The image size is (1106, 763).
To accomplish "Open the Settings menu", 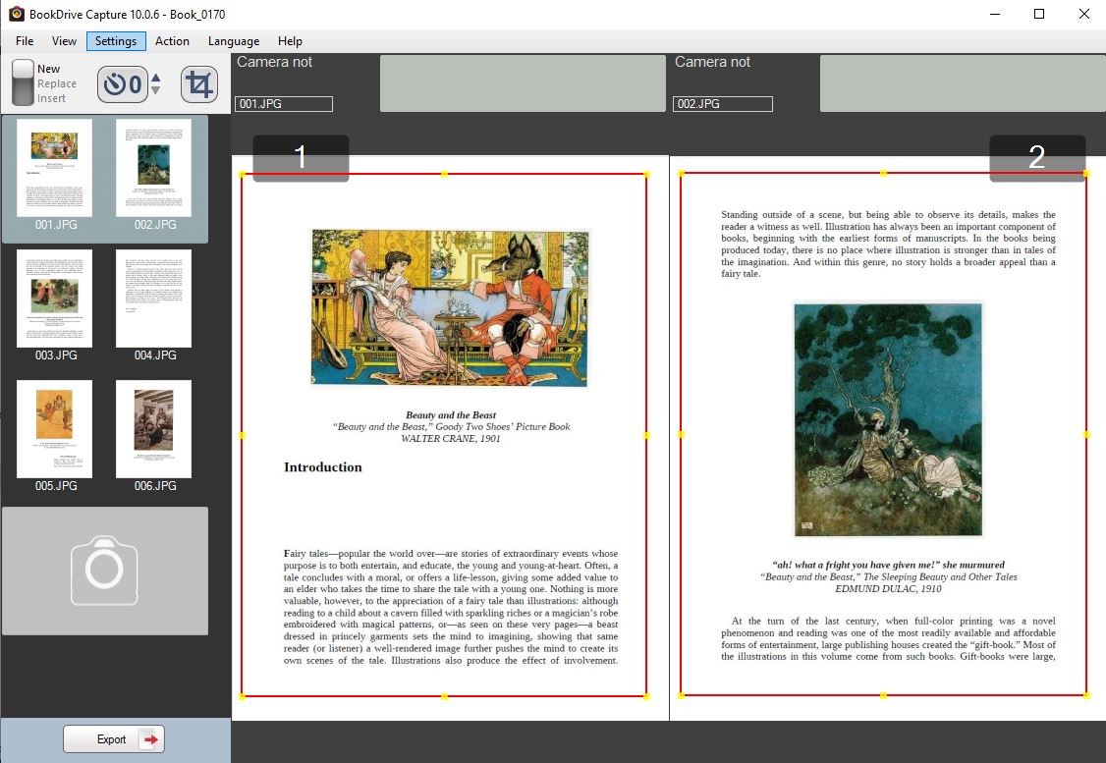I will point(116,41).
